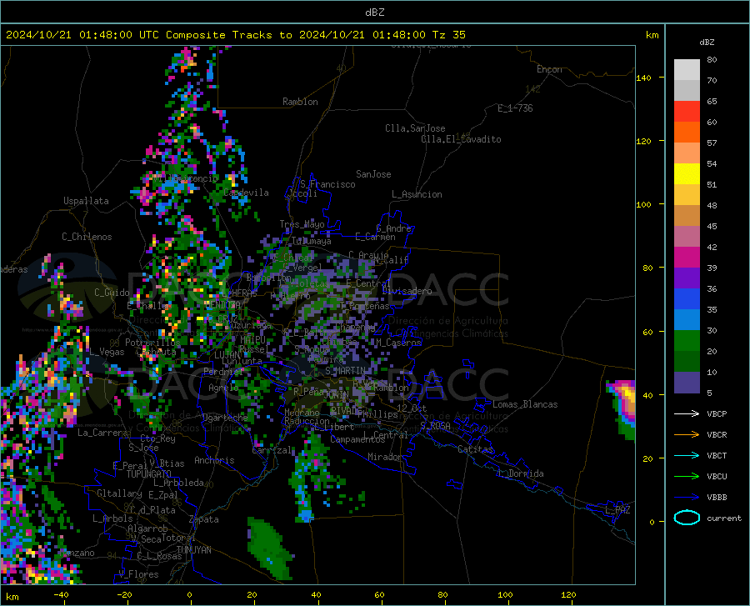Click the green echo blob south of Carrizal
Image resolution: width=750 pixels, height=606 pixels.
coord(270,548)
